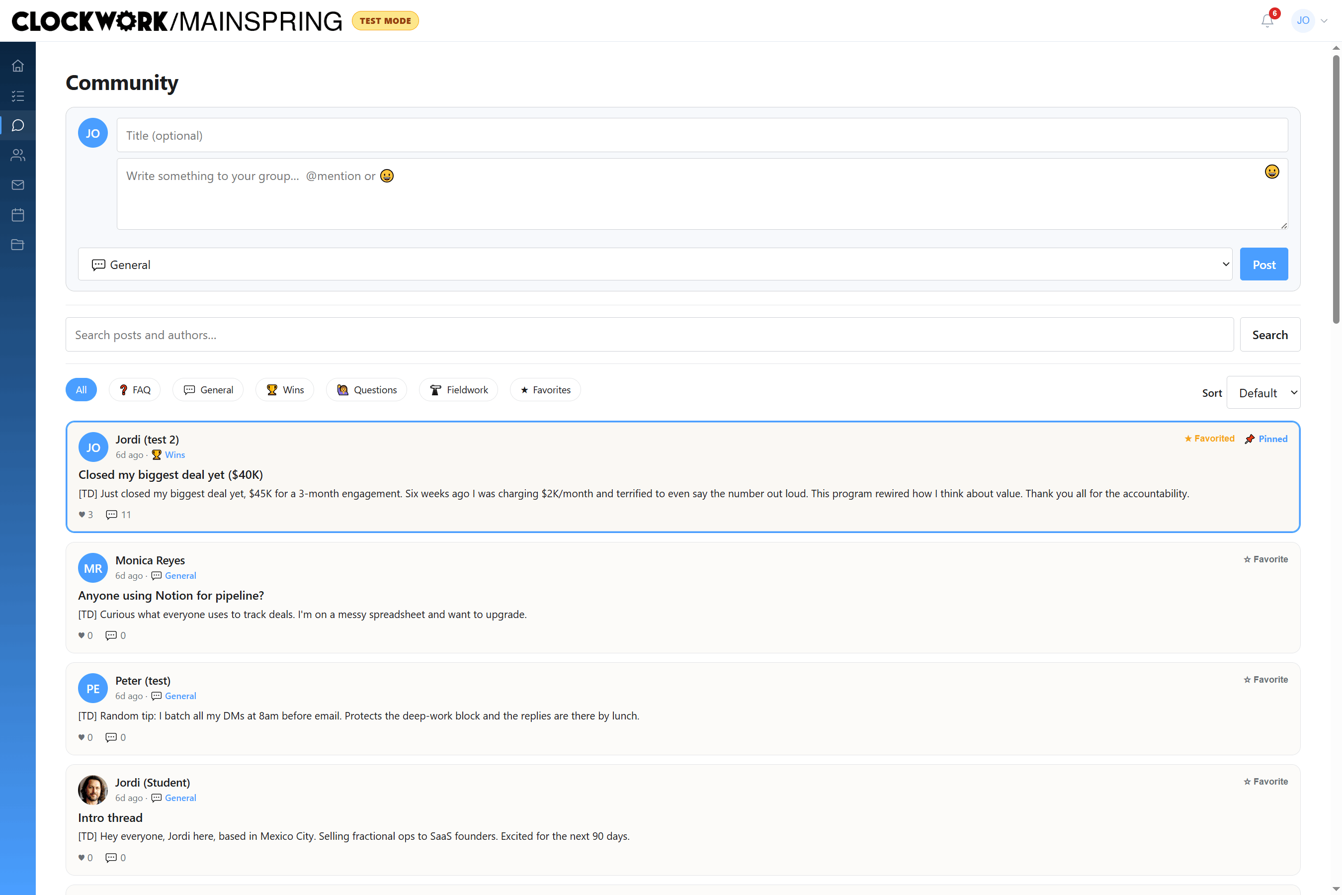Click the blue Post button

[1264, 265]
